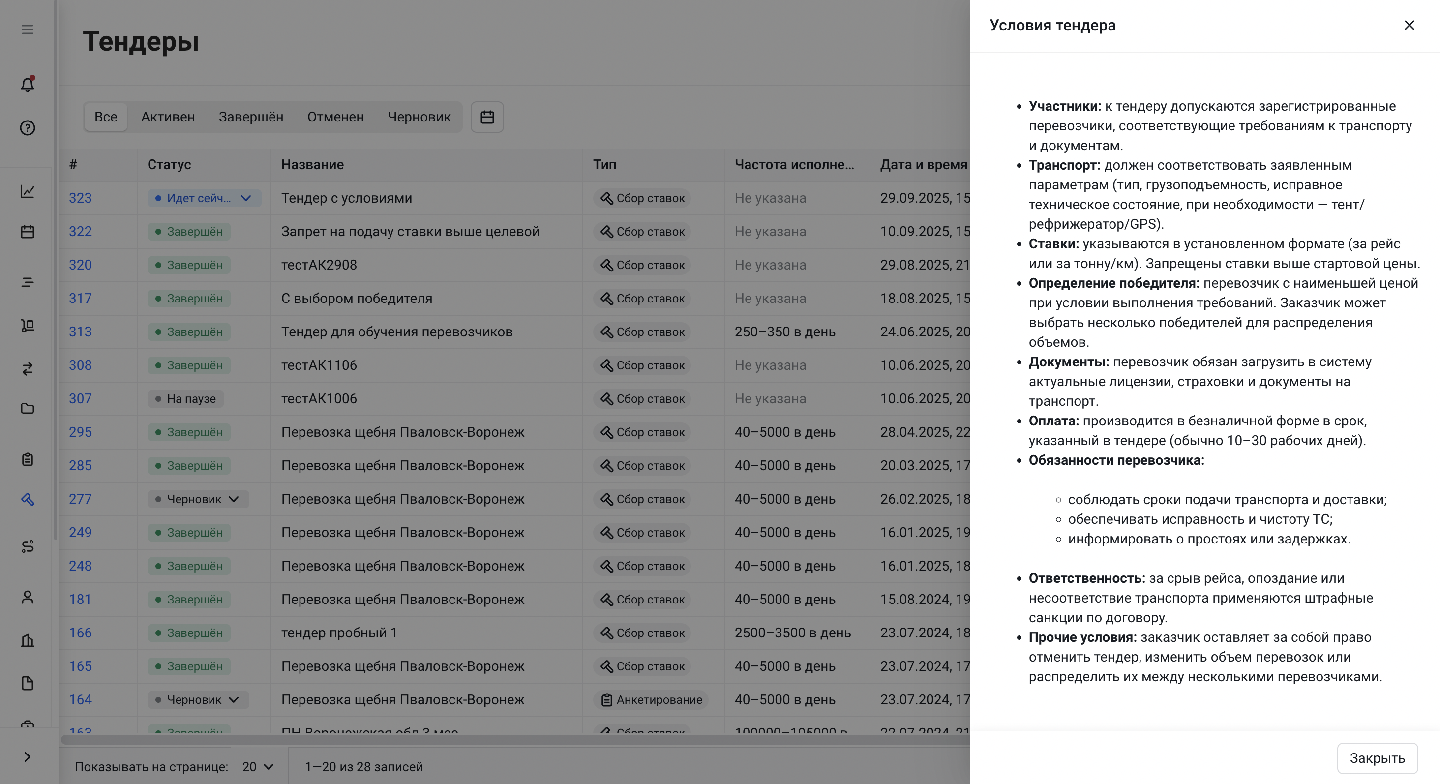The image size is (1440, 784).
Task: Open rows-per-page dropdown showing 20
Action: 258,767
